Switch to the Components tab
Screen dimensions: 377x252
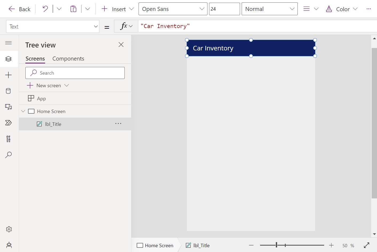point(68,58)
